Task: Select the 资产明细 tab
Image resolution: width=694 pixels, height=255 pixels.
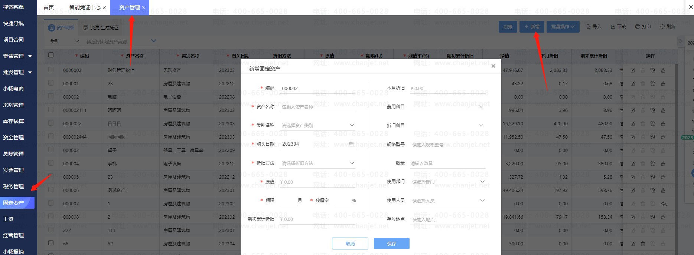Action: 62,28
